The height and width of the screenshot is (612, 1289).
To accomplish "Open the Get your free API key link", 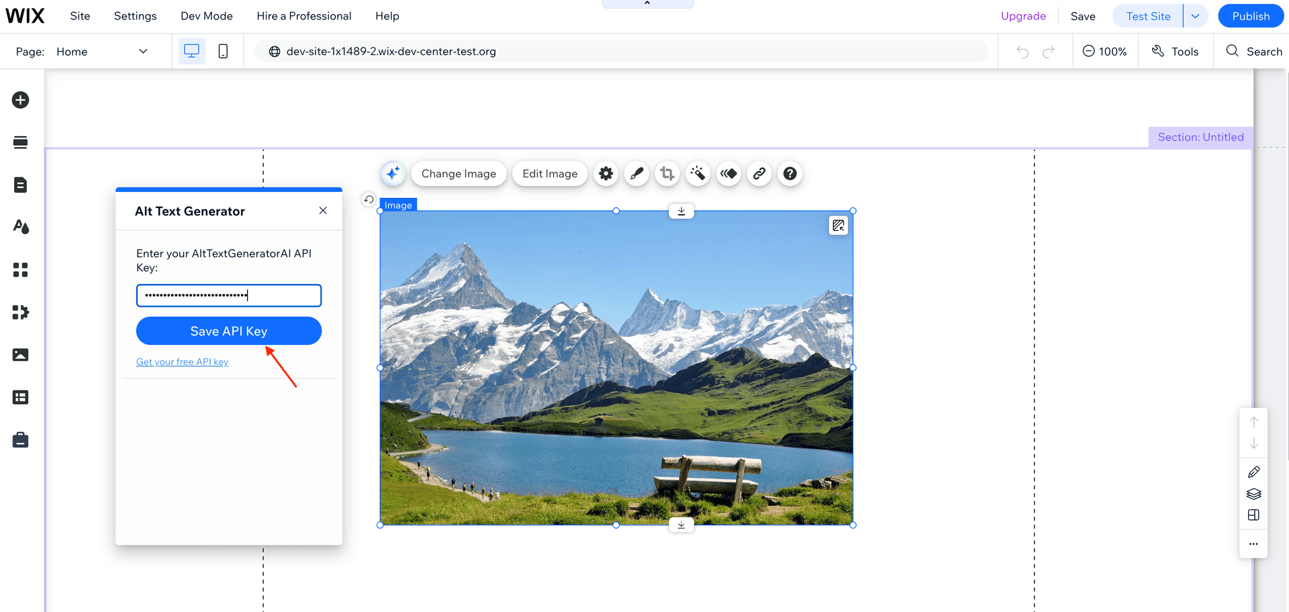I will [x=182, y=361].
